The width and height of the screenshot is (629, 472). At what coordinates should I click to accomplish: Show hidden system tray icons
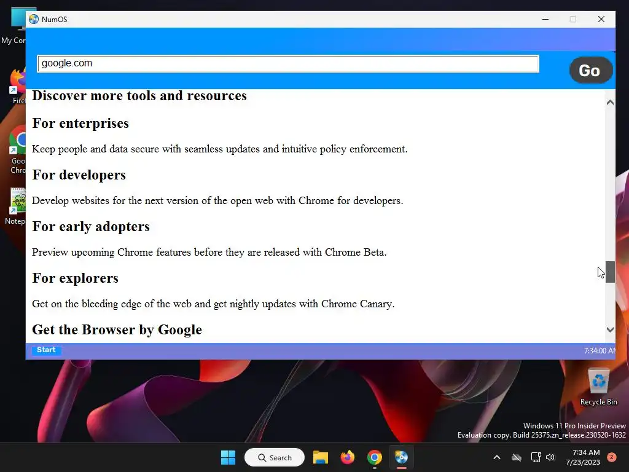pyautogui.click(x=496, y=457)
